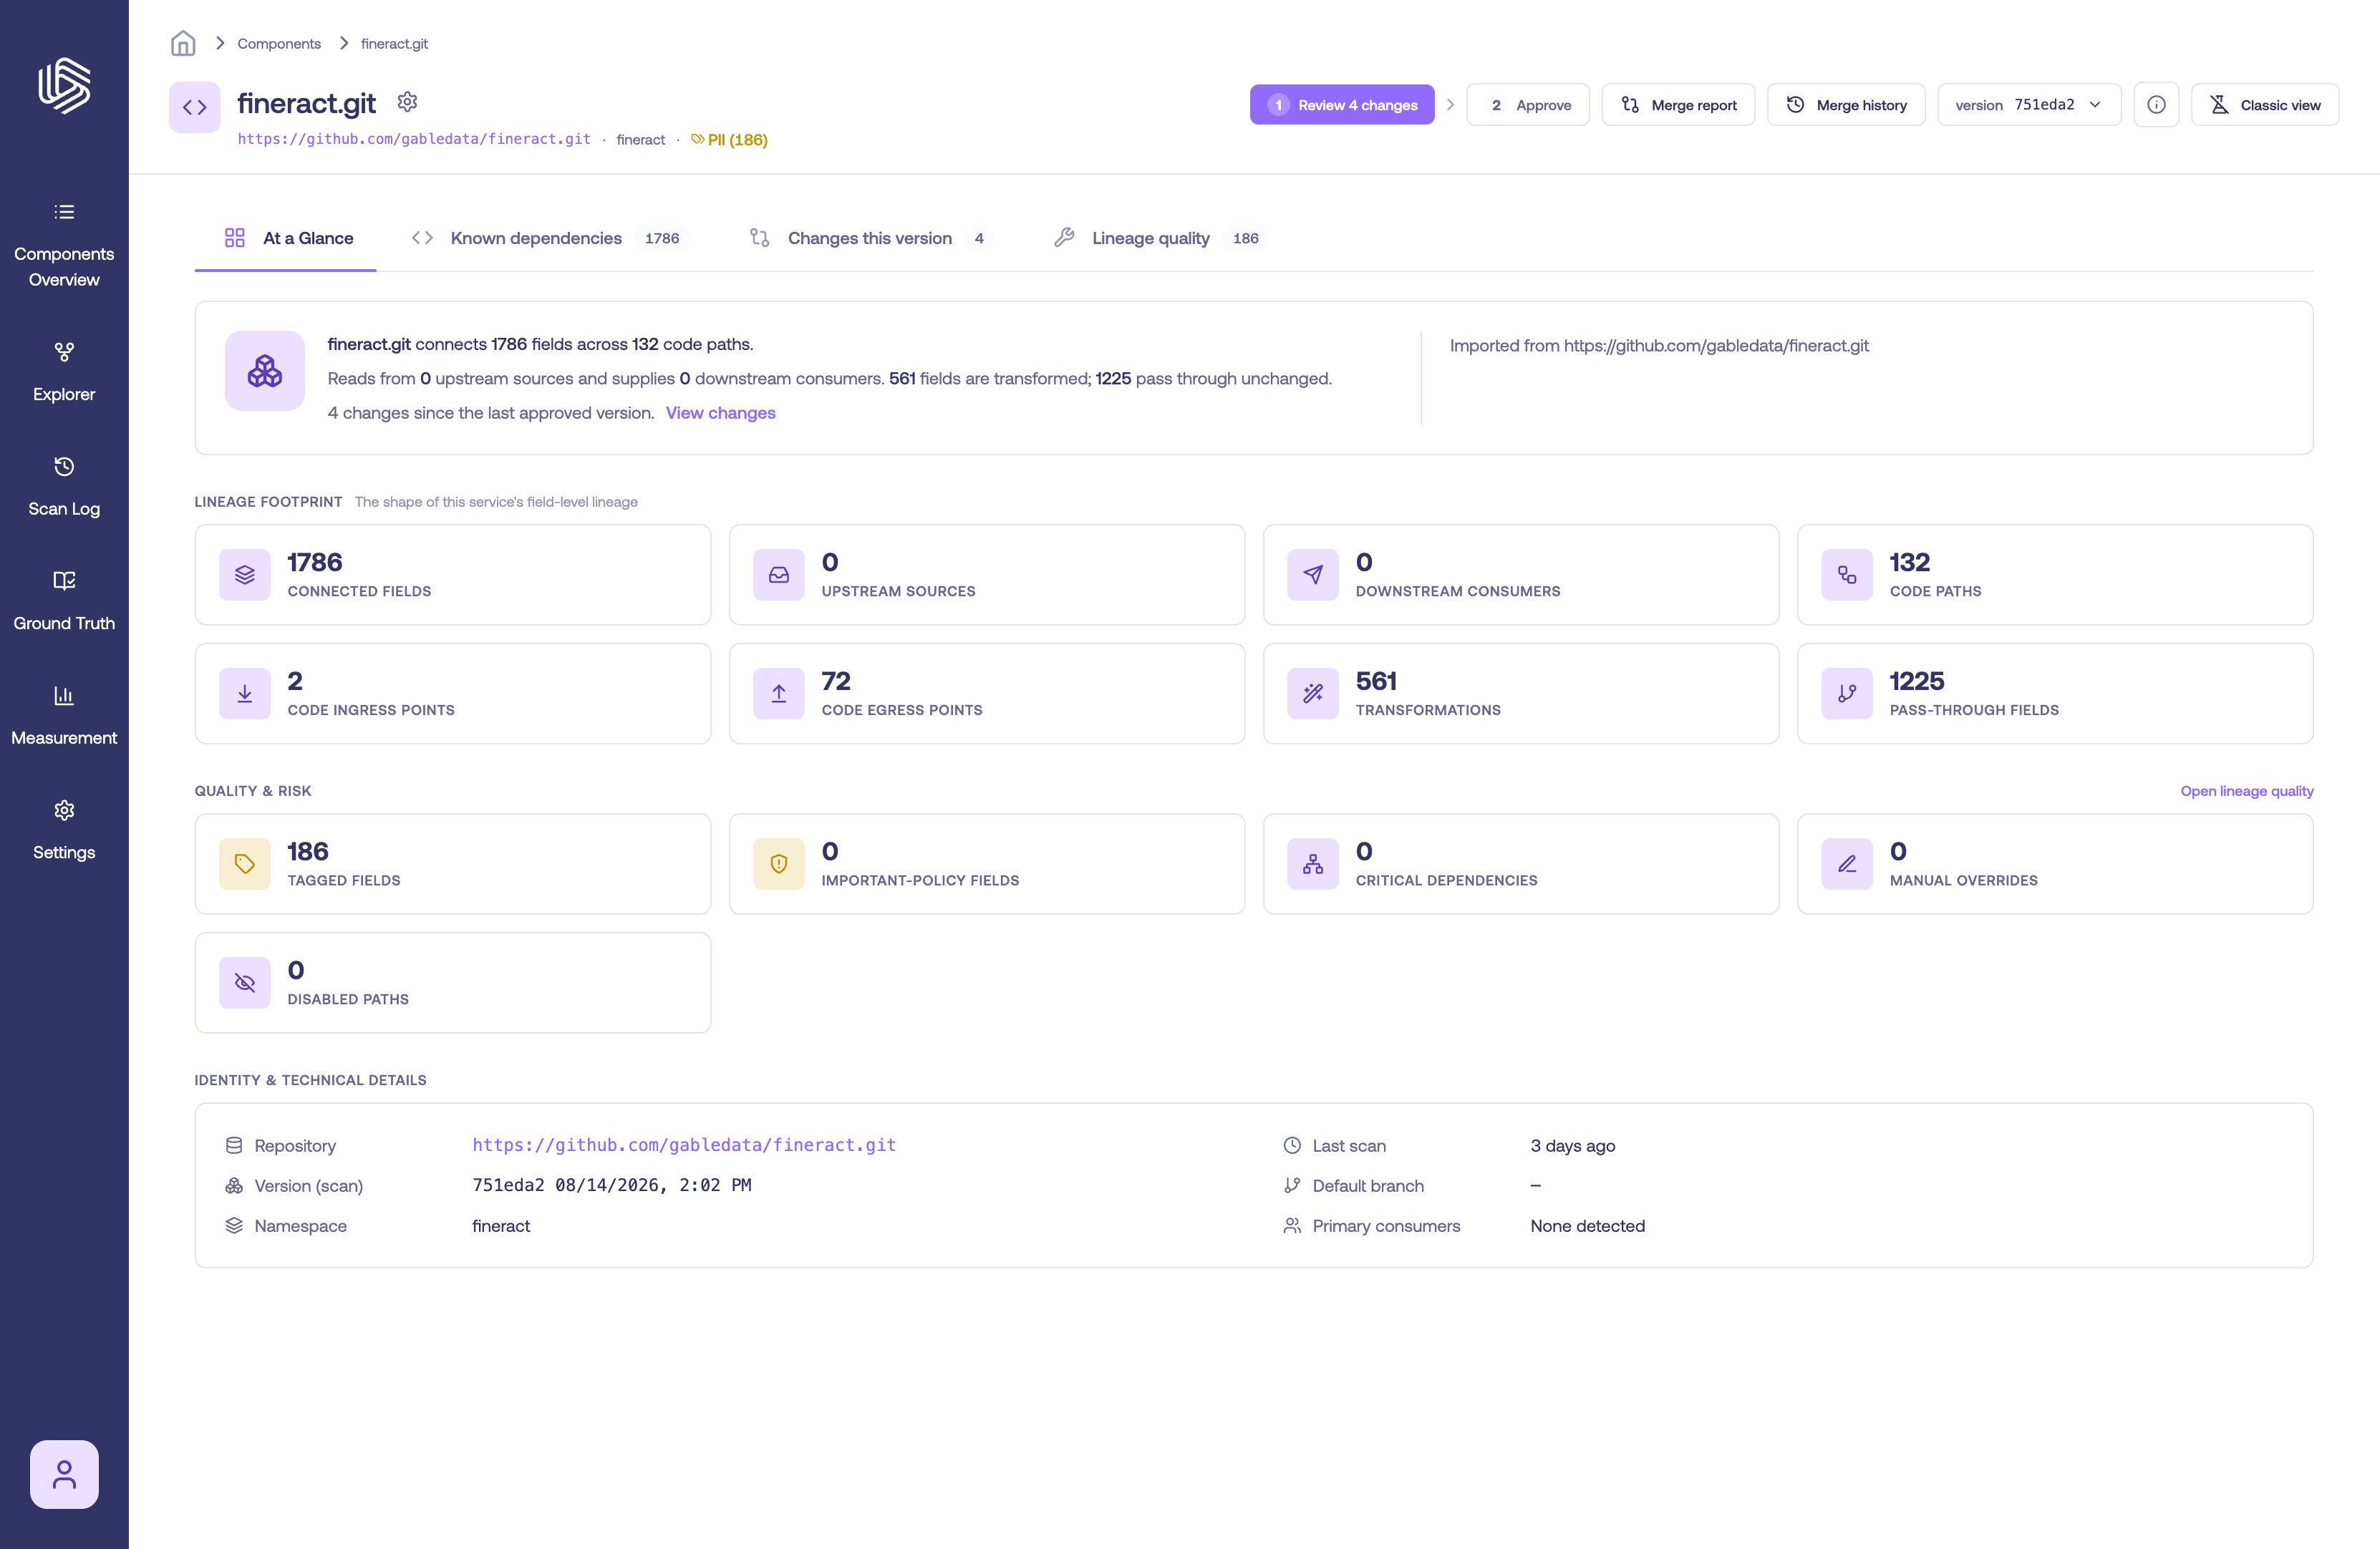This screenshot has height=1549, width=2380.
Task: Click the Code Paths icon
Action: tap(1847, 575)
